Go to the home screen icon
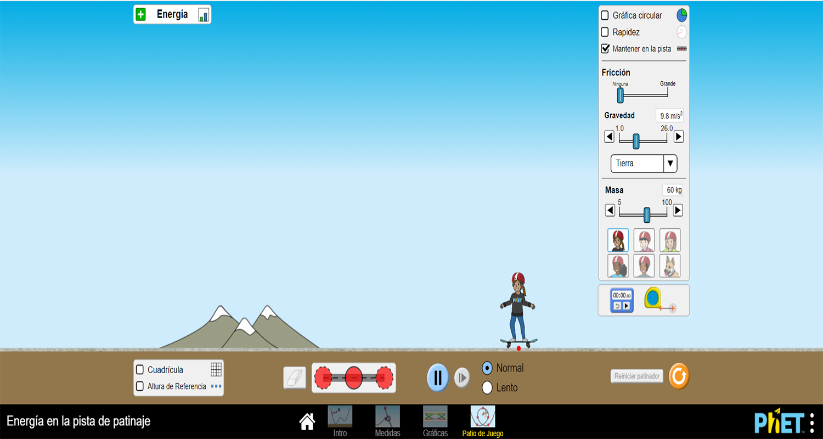The image size is (823, 439). 307,421
